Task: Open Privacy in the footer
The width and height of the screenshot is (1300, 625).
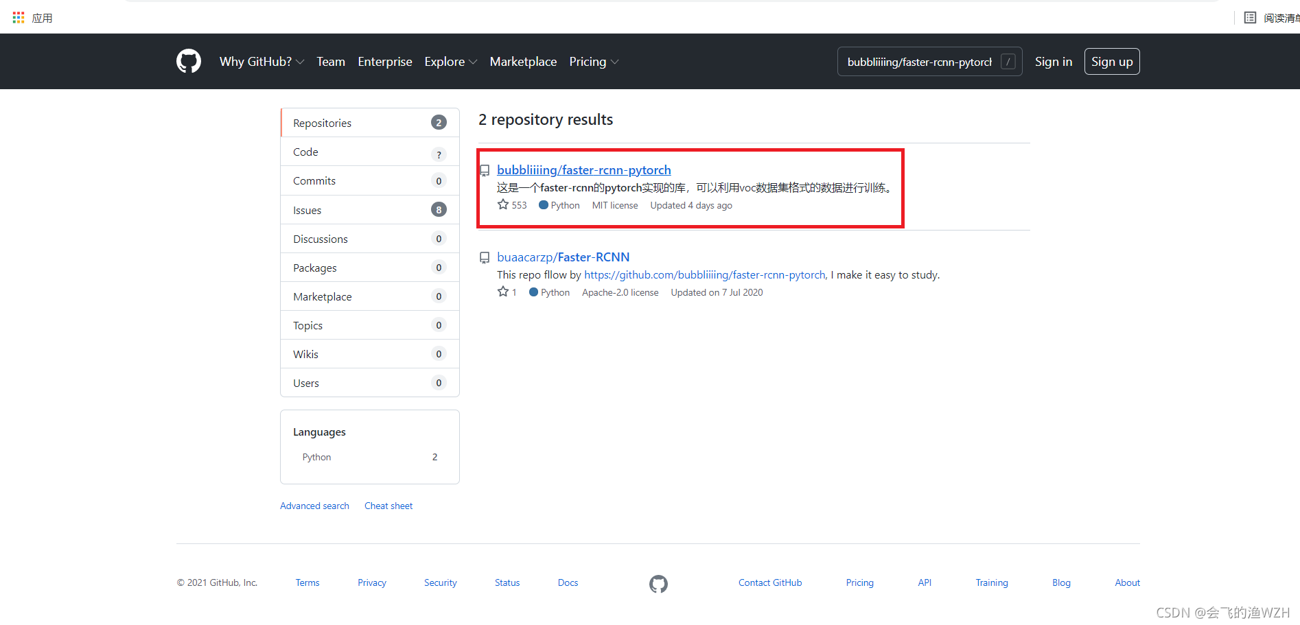Action: pyautogui.click(x=372, y=582)
